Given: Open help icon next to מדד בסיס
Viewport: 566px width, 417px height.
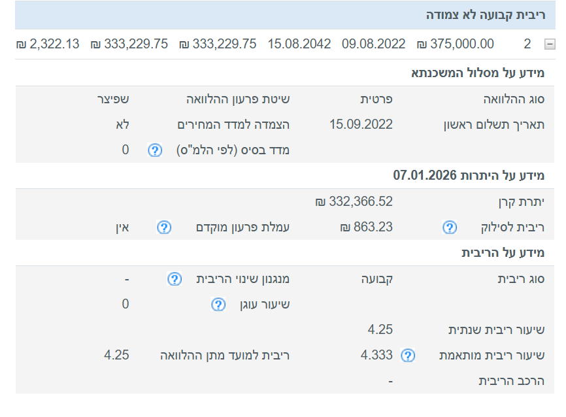Looking at the screenshot, I should [154, 150].
